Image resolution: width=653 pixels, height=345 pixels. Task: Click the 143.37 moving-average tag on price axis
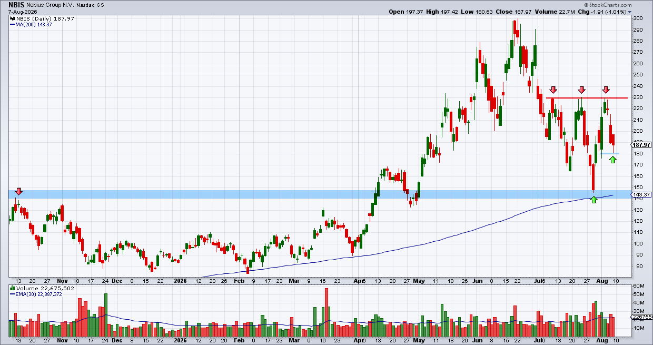pyautogui.click(x=642, y=194)
